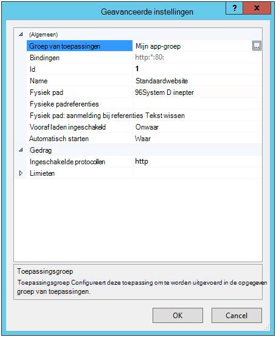Click the Toepassingsgroep description heading
Viewport: 276px width, 337px height.
[x=45, y=271]
